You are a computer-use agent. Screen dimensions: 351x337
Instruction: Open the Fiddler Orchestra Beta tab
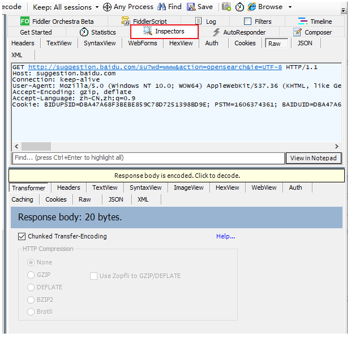[x=57, y=22]
